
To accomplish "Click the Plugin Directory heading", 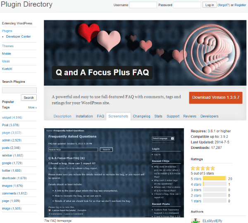I will (26, 4).
